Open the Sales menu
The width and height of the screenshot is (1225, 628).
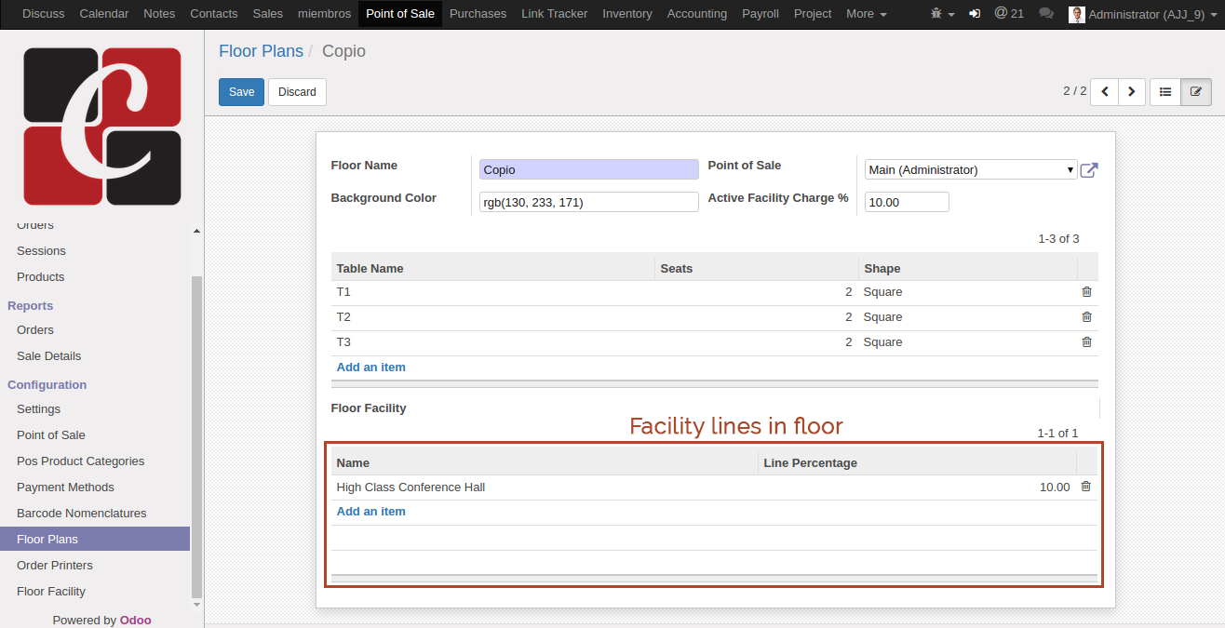(x=268, y=14)
